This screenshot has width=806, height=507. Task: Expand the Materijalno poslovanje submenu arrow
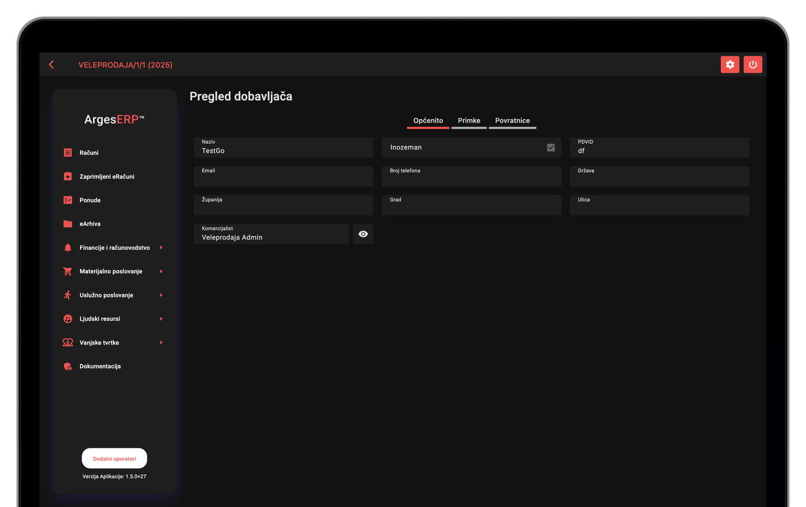tap(161, 271)
